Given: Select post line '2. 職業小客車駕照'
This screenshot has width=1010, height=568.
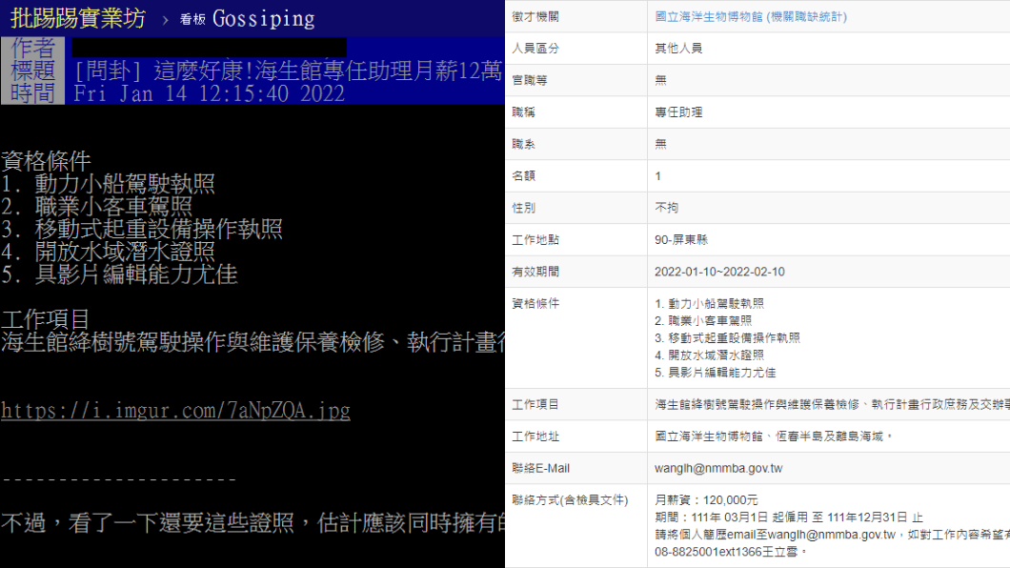Looking at the screenshot, I should click(96, 207).
